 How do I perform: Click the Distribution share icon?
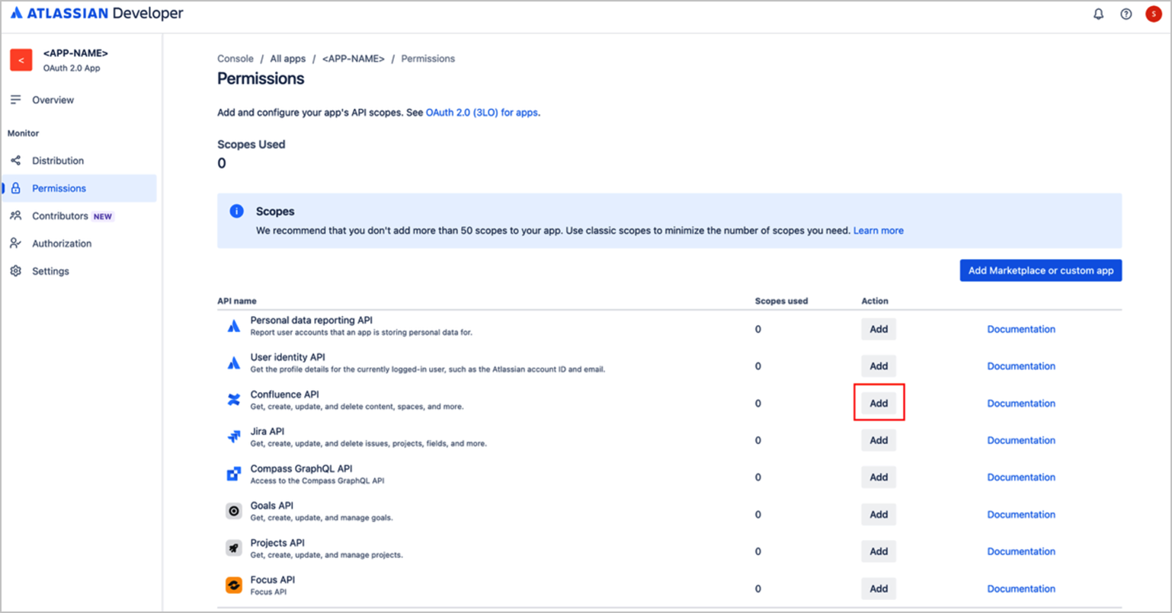[16, 161]
